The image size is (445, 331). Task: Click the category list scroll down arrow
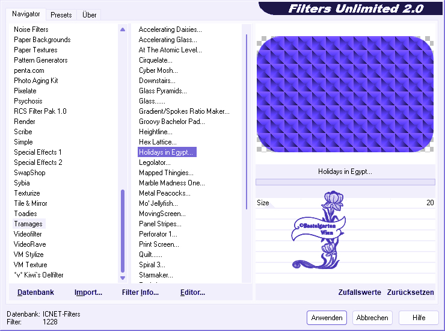tap(123, 278)
